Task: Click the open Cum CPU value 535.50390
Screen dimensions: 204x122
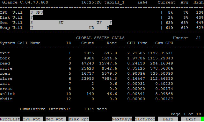Action: [x=162, y=73]
